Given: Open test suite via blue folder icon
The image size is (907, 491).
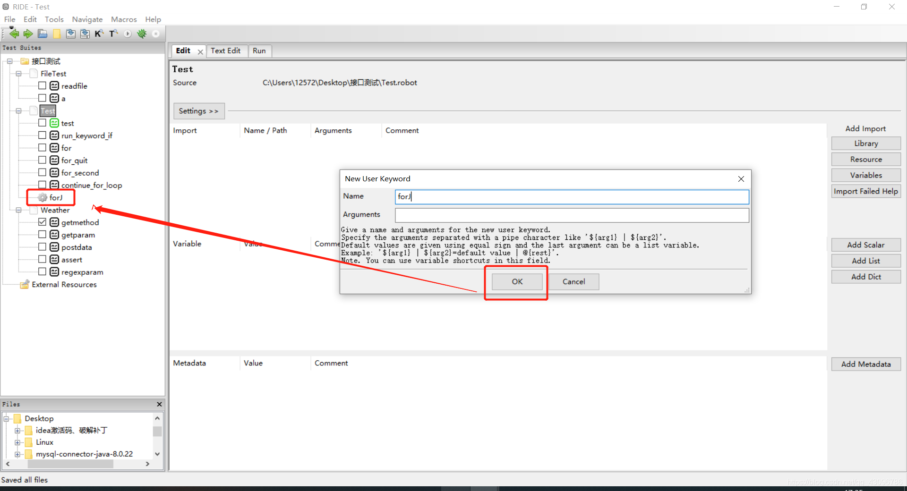Looking at the screenshot, I should tap(43, 34).
